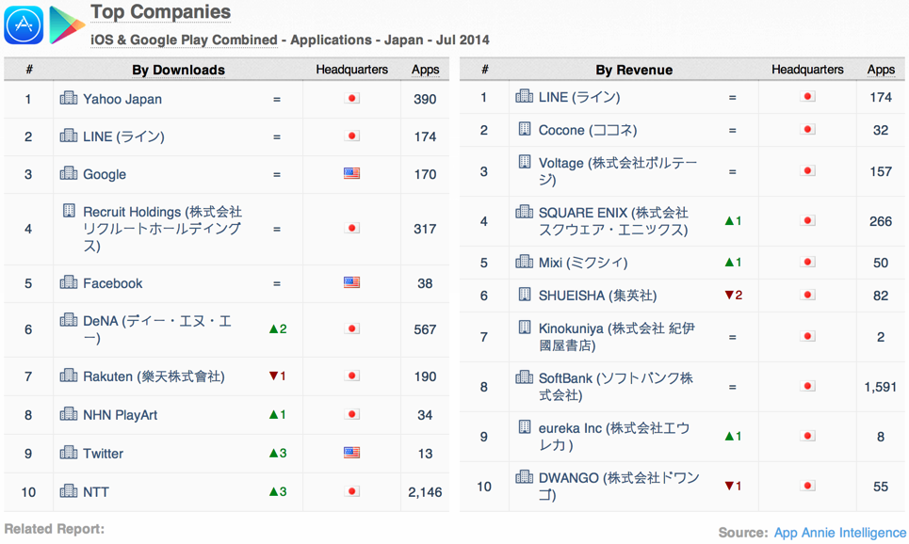The image size is (909, 544).
Task: Click the building icon beside eureka Inc
Action: (x=525, y=427)
